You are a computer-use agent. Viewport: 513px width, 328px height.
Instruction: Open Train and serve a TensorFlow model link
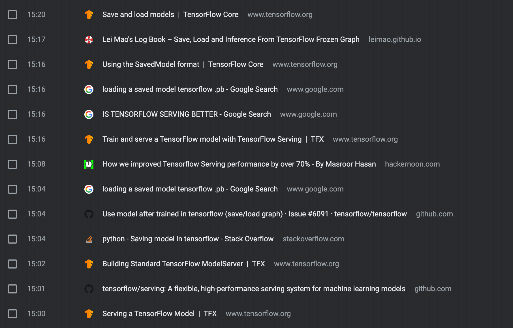pos(213,139)
